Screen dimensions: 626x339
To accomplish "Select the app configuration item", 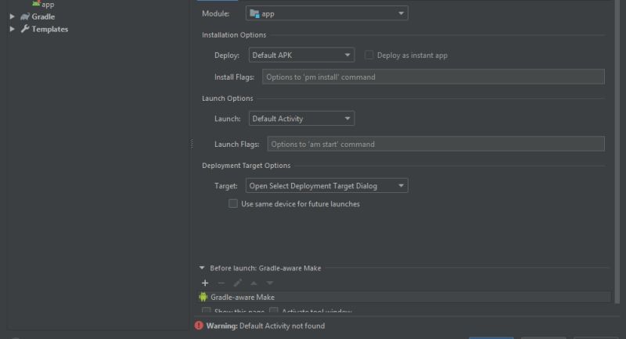I will pos(48,5).
